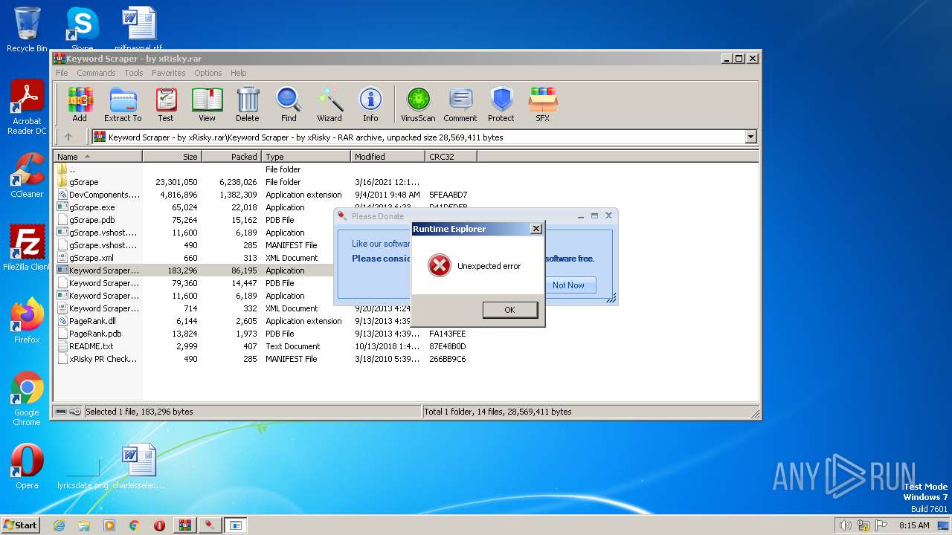Click OK in Runtime Explorer dialog
The image size is (952, 535).
[509, 310]
